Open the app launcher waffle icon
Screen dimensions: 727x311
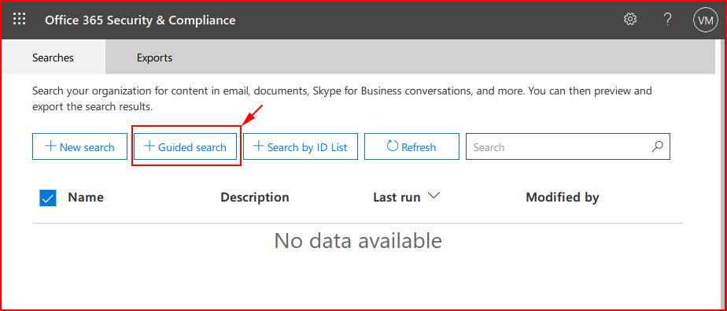click(x=19, y=20)
